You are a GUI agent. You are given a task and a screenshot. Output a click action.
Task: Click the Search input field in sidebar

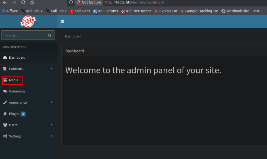click(25, 35)
